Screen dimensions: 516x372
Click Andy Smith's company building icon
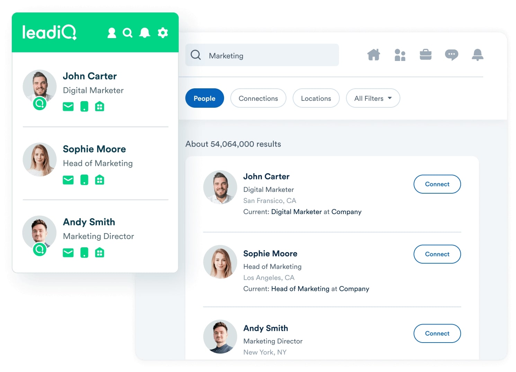(100, 253)
